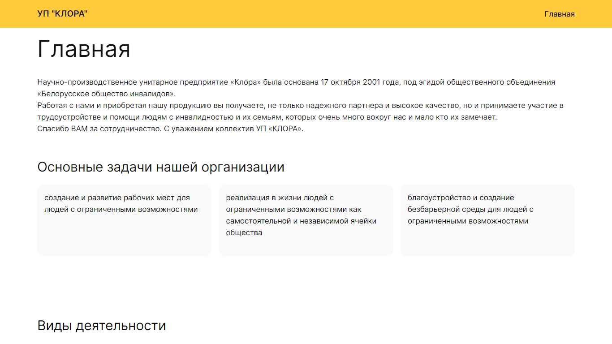Go to the Главная nav item
Screen dimensions: 612x344
click(560, 14)
